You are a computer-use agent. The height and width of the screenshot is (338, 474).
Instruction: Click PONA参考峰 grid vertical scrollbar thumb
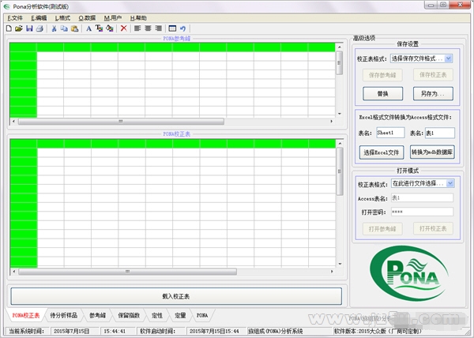click(x=340, y=63)
